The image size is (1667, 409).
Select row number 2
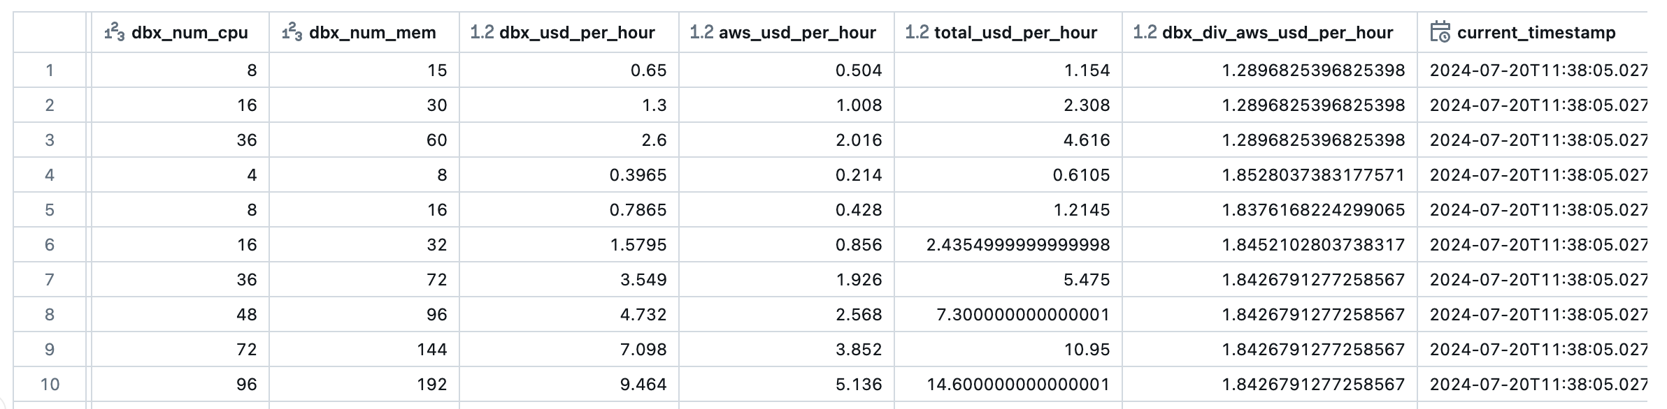click(50, 105)
